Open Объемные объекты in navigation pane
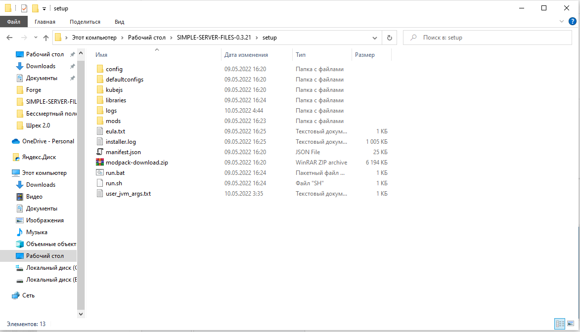 click(x=50, y=244)
